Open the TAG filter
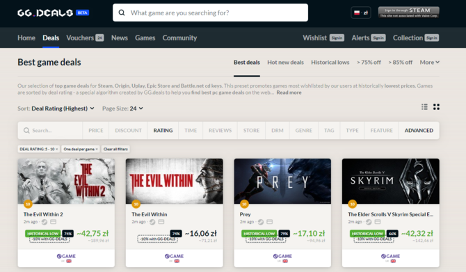Screen dimensions: 466x272 [329, 131]
